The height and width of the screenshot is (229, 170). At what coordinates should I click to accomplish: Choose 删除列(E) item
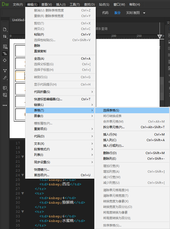pyautogui.click(x=132, y=158)
